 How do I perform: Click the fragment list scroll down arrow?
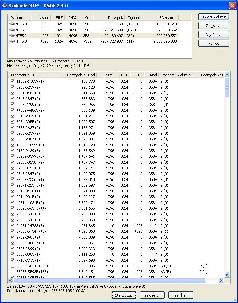[227, 274]
